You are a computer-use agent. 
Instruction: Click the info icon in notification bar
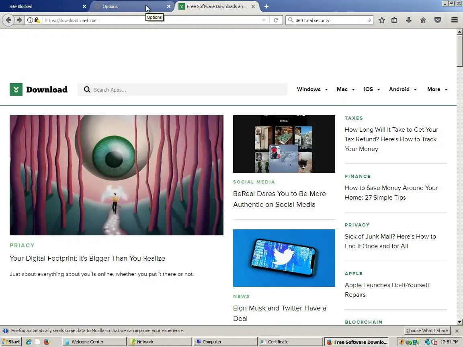point(6,331)
